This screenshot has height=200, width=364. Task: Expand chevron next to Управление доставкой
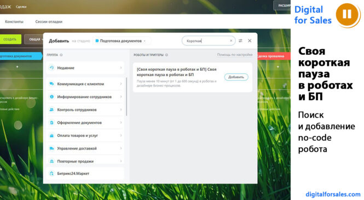click(121, 148)
